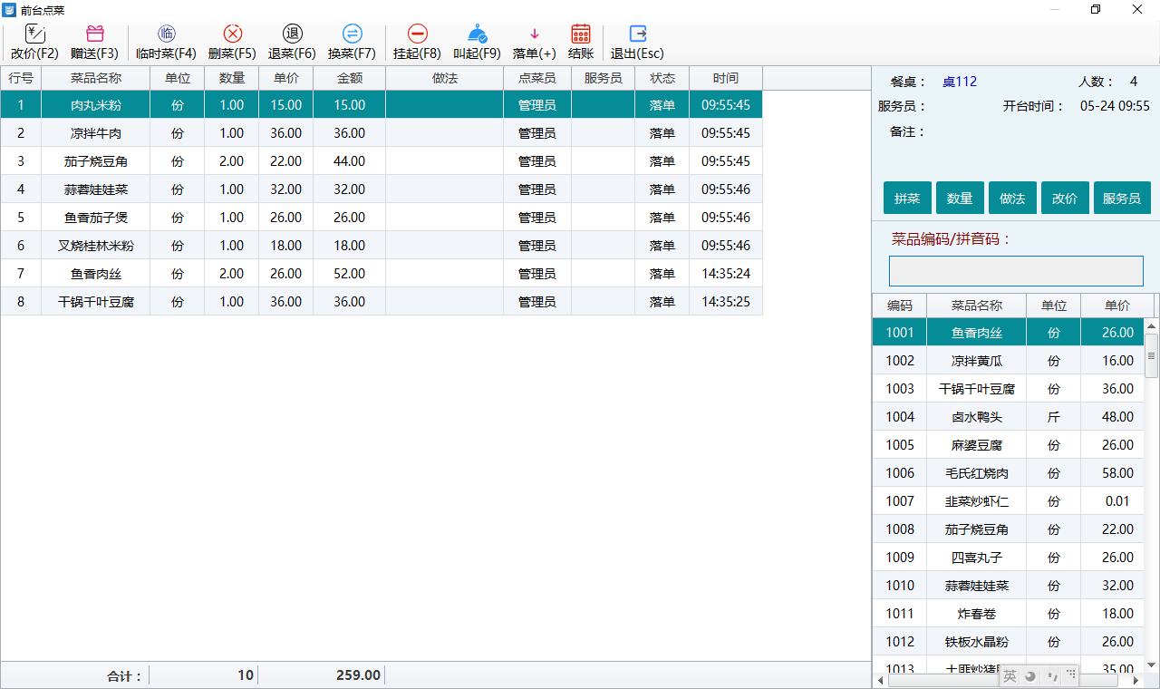The width and height of the screenshot is (1160, 689).
Task: Click the menu list vertical scrollbar thumb
Action: pos(1152,355)
